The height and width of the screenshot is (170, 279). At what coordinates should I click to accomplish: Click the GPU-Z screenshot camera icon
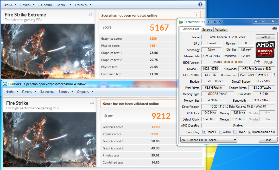coord(275,29)
